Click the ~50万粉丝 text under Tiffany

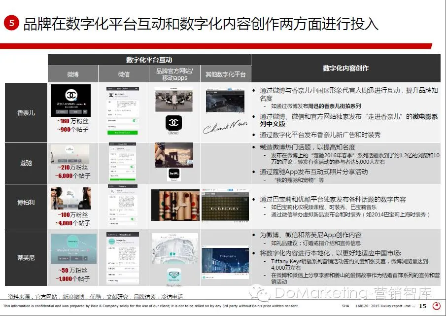73,270
